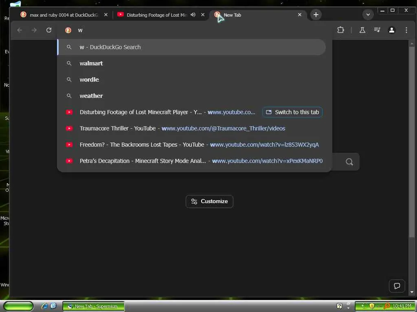Click second quick launch browser icon
417x312 pixels.
tap(53, 306)
